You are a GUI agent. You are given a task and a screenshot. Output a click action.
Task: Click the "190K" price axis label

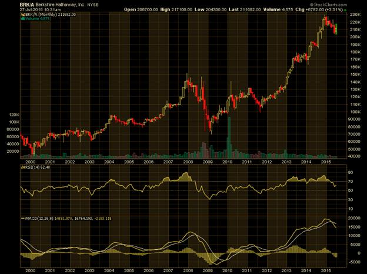point(355,45)
